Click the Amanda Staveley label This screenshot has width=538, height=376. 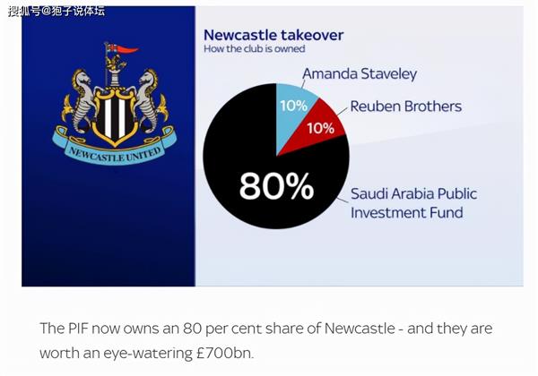coord(360,73)
